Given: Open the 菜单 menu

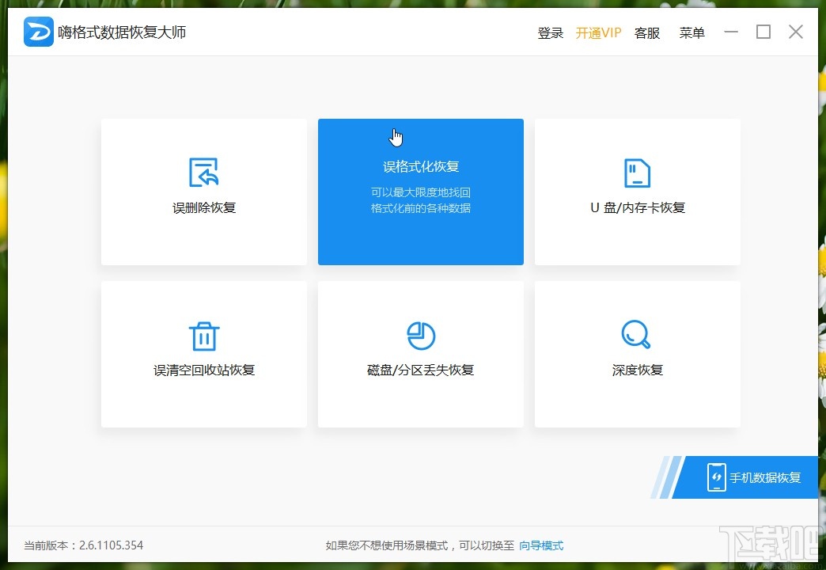Looking at the screenshot, I should (x=691, y=32).
